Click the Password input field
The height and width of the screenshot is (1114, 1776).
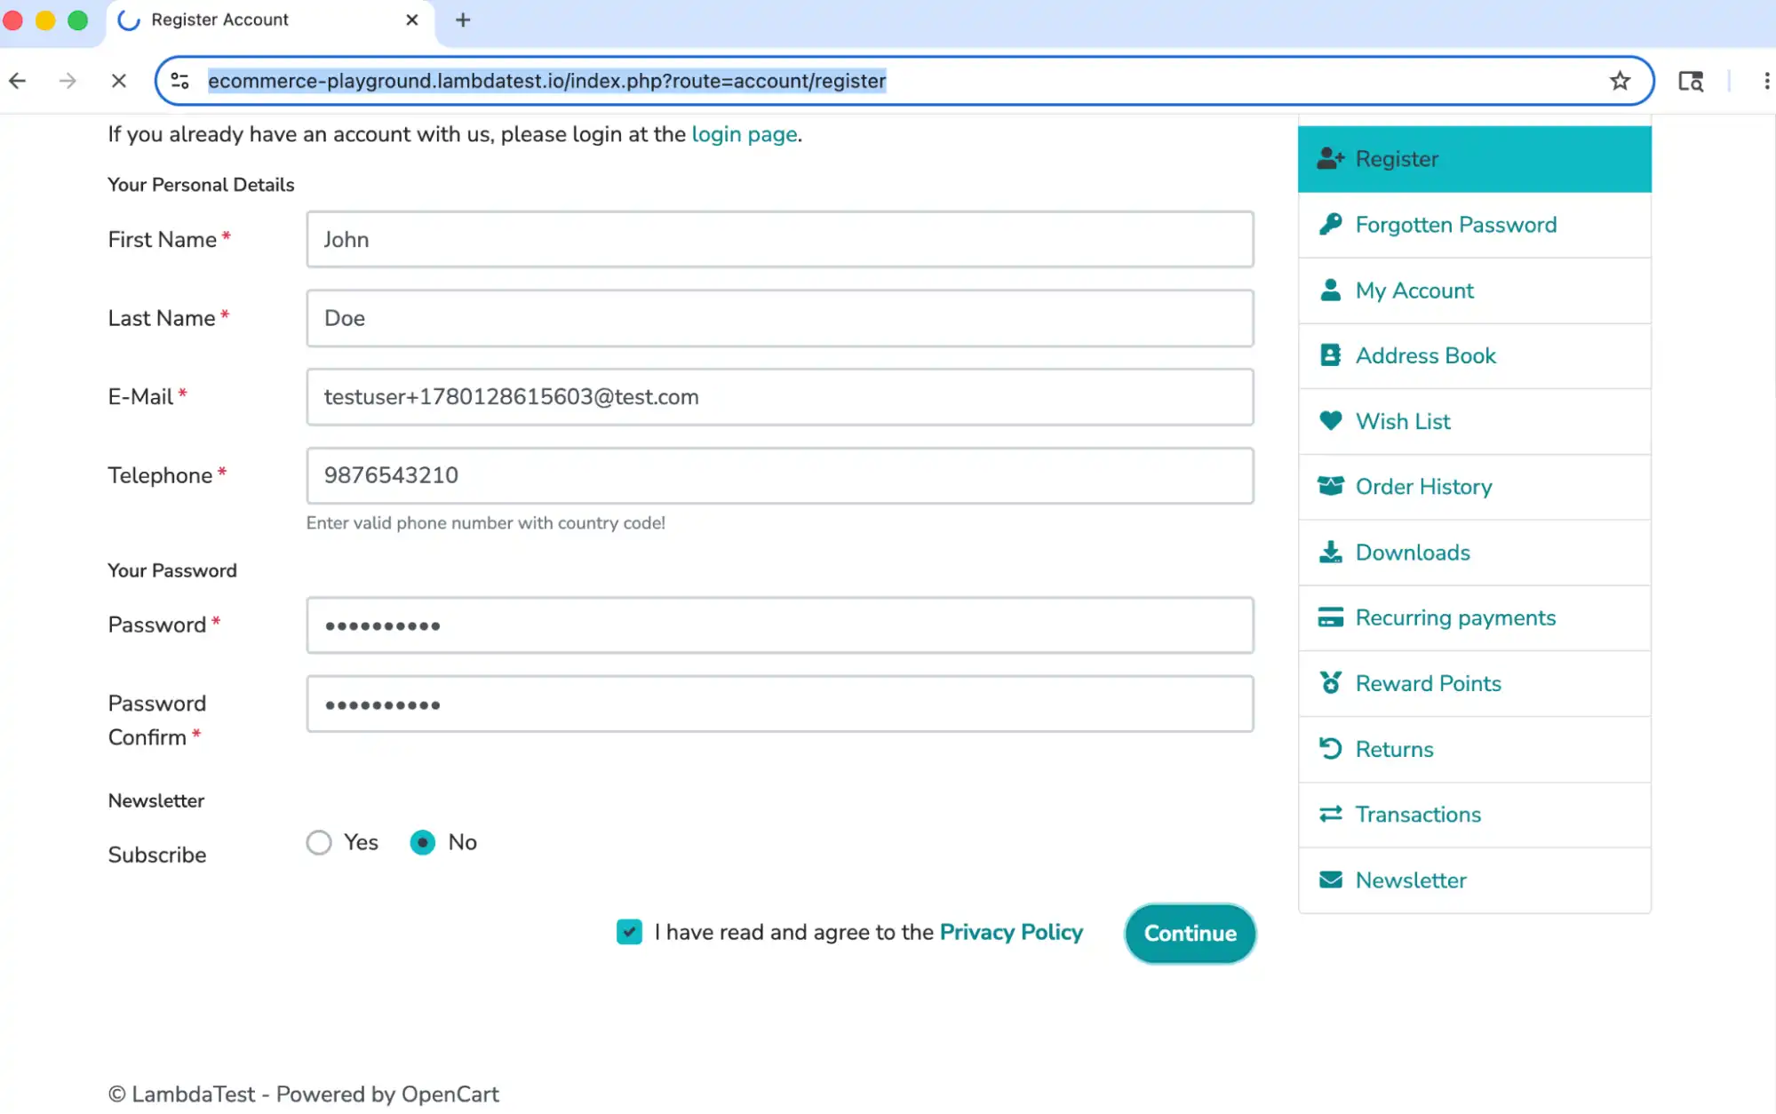[780, 625]
